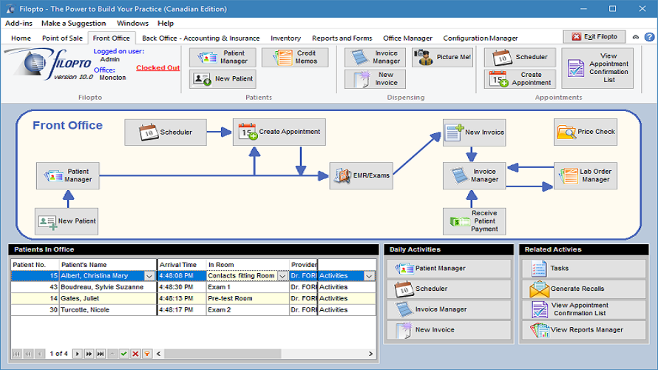Screen dimensions: 658x370
Task: Click the Credit Memos ribbon button
Action: (x=294, y=58)
